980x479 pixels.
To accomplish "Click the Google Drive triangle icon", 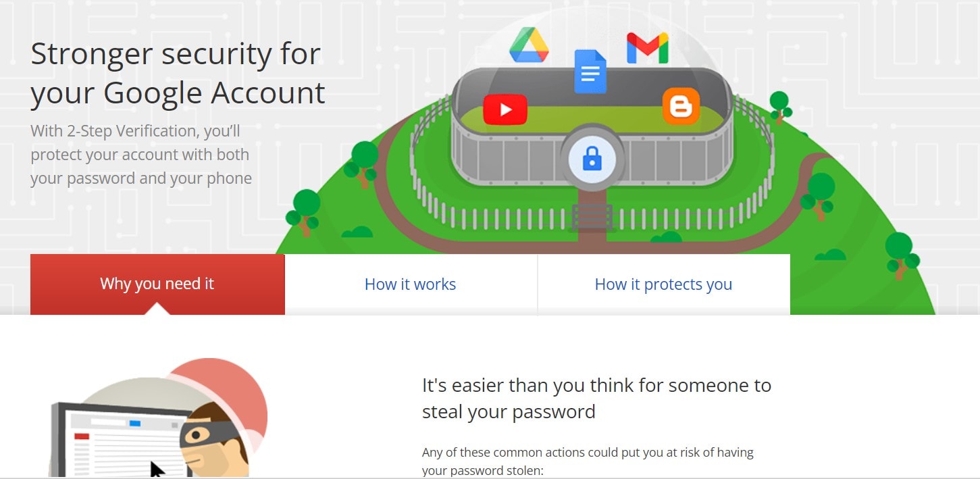I will 529,45.
